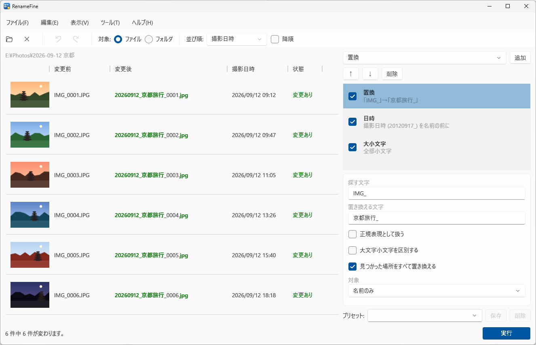This screenshot has width=536, height=345.
Task: Clear the file list with the X icon
Action: point(27,39)
